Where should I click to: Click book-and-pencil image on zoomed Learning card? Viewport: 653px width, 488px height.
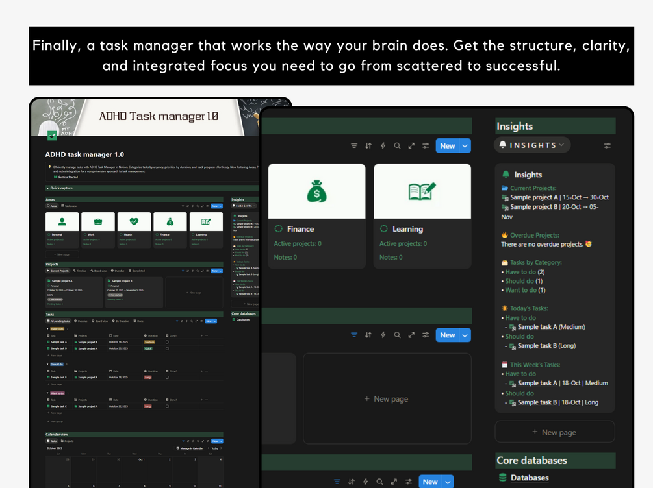pos(422,191)
